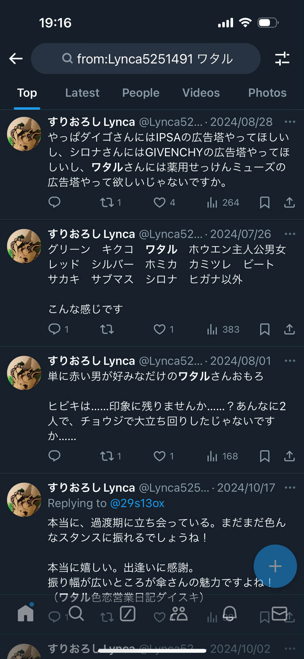Retweet the 2024/08/01 tweet

click(107, 456)
